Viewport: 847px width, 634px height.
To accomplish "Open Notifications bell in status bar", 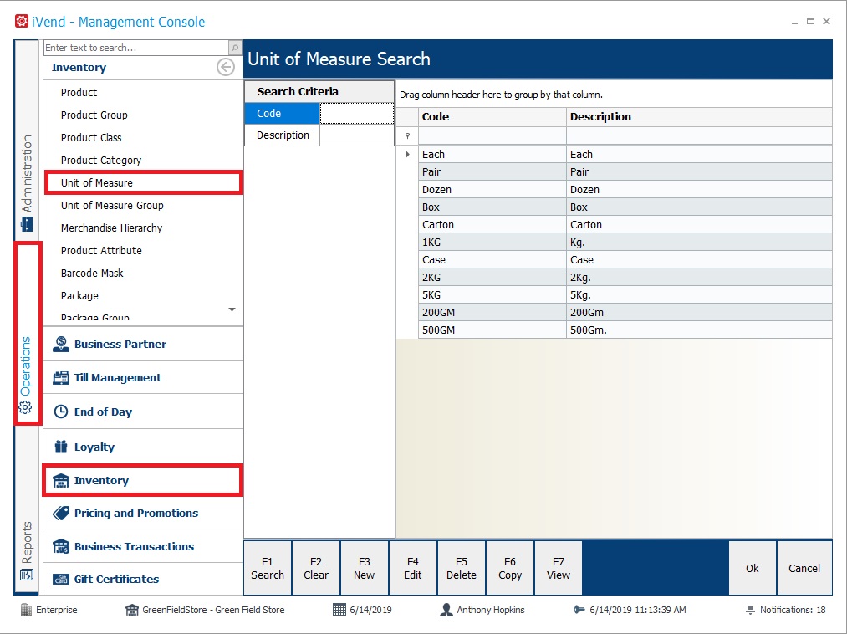I will coord(750,610).
